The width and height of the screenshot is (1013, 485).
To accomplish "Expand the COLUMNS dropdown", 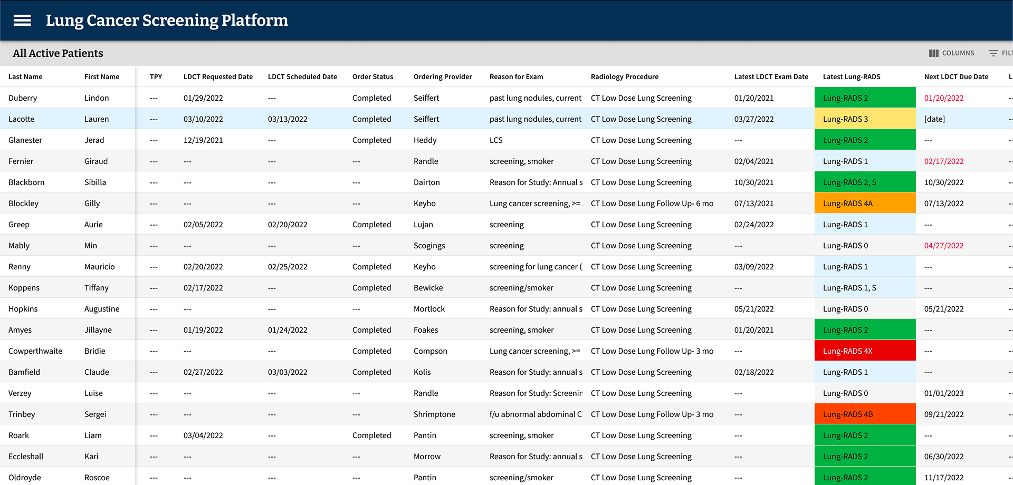I will [x=952, y=53].
